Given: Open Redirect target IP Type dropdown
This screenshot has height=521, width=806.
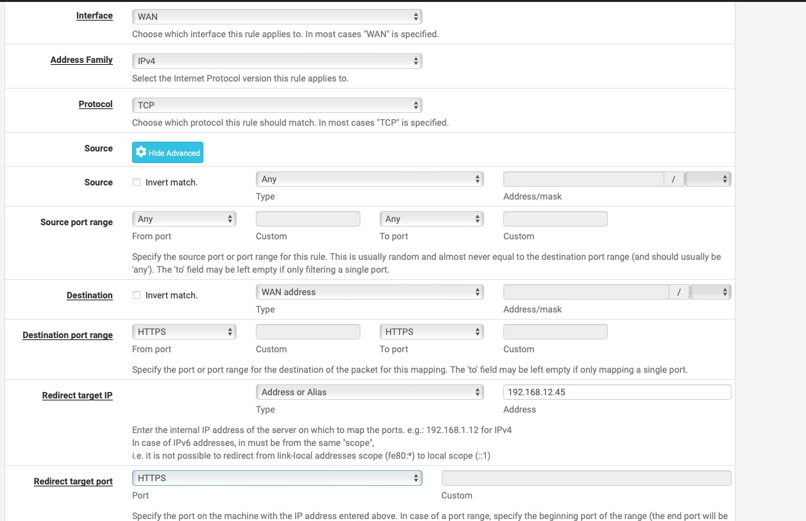Looking at the screenshot, I should (x=369, y=392).
